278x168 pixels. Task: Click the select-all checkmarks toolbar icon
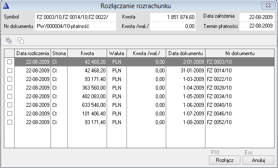(9, 40)
